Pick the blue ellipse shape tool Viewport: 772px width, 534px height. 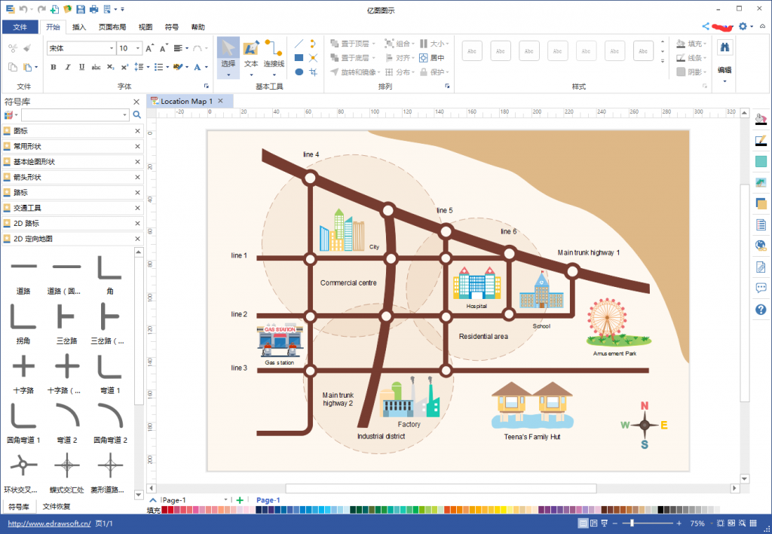(299, 72)
